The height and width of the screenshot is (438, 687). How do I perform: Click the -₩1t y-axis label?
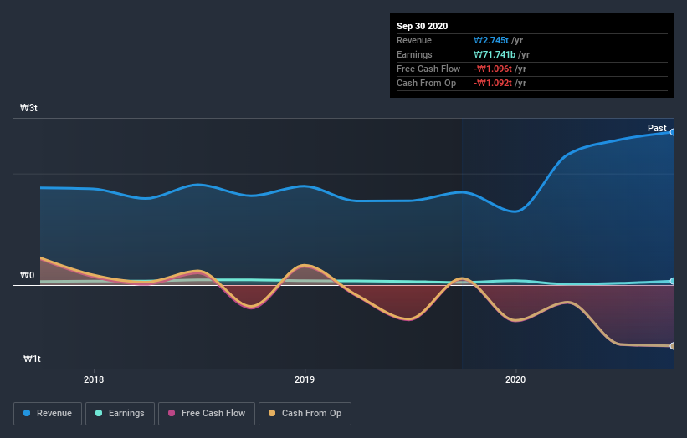point(30,359)
